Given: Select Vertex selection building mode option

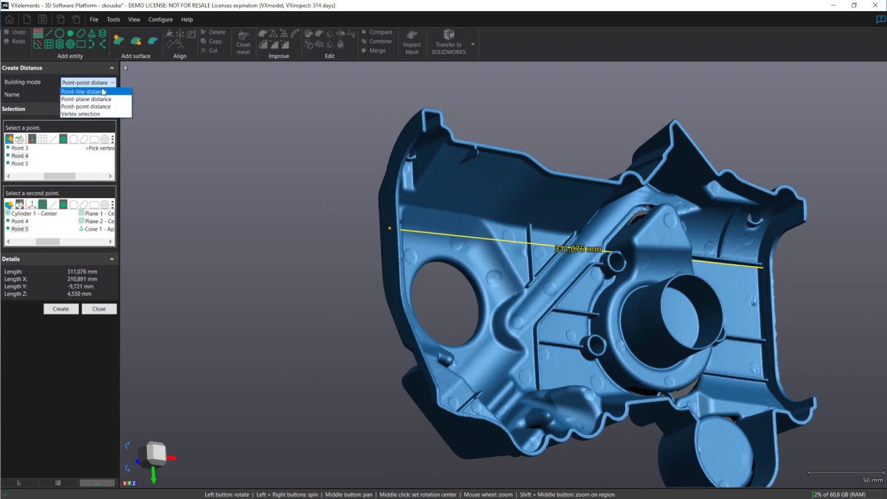Looking at the screenshot, I should [80, 114].
